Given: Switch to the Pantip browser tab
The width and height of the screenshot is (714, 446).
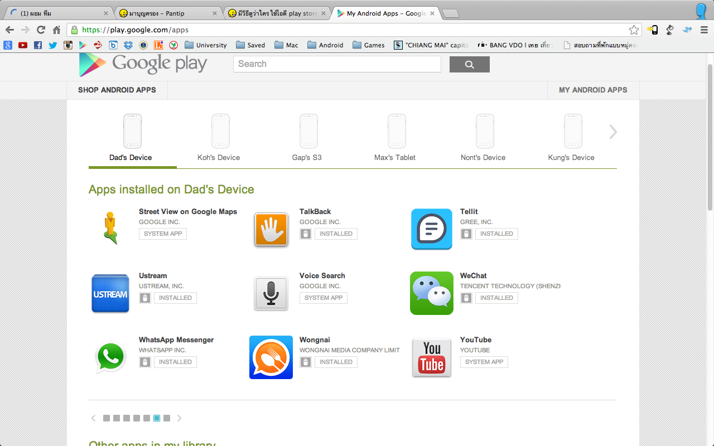Looking at the screenshot, I should (x=168, y=13).
